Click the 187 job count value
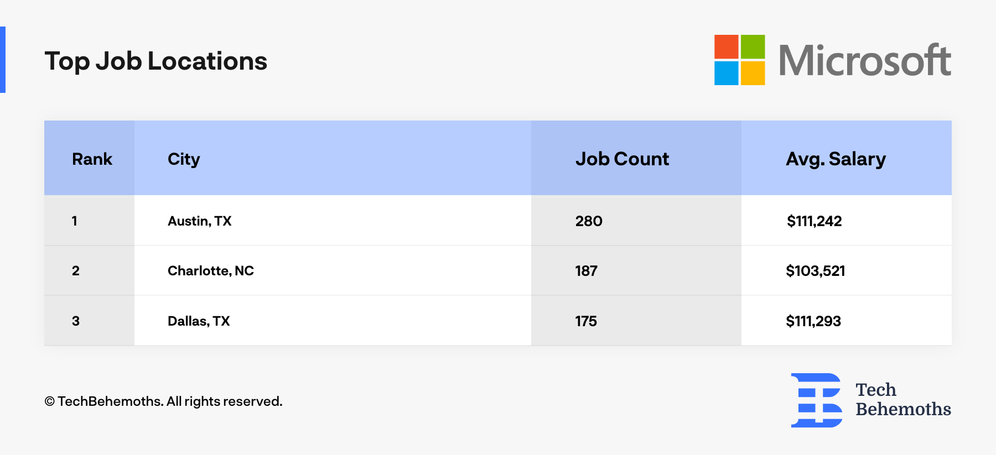The image size is (996, 455). point(586,271)
